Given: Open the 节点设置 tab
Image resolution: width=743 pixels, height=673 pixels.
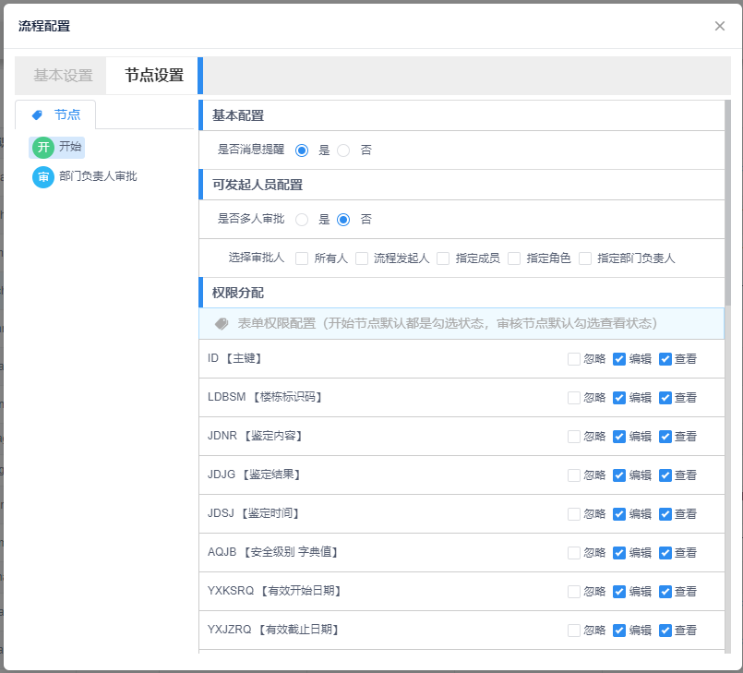Looking at the screenshot, I should (154, 76).
